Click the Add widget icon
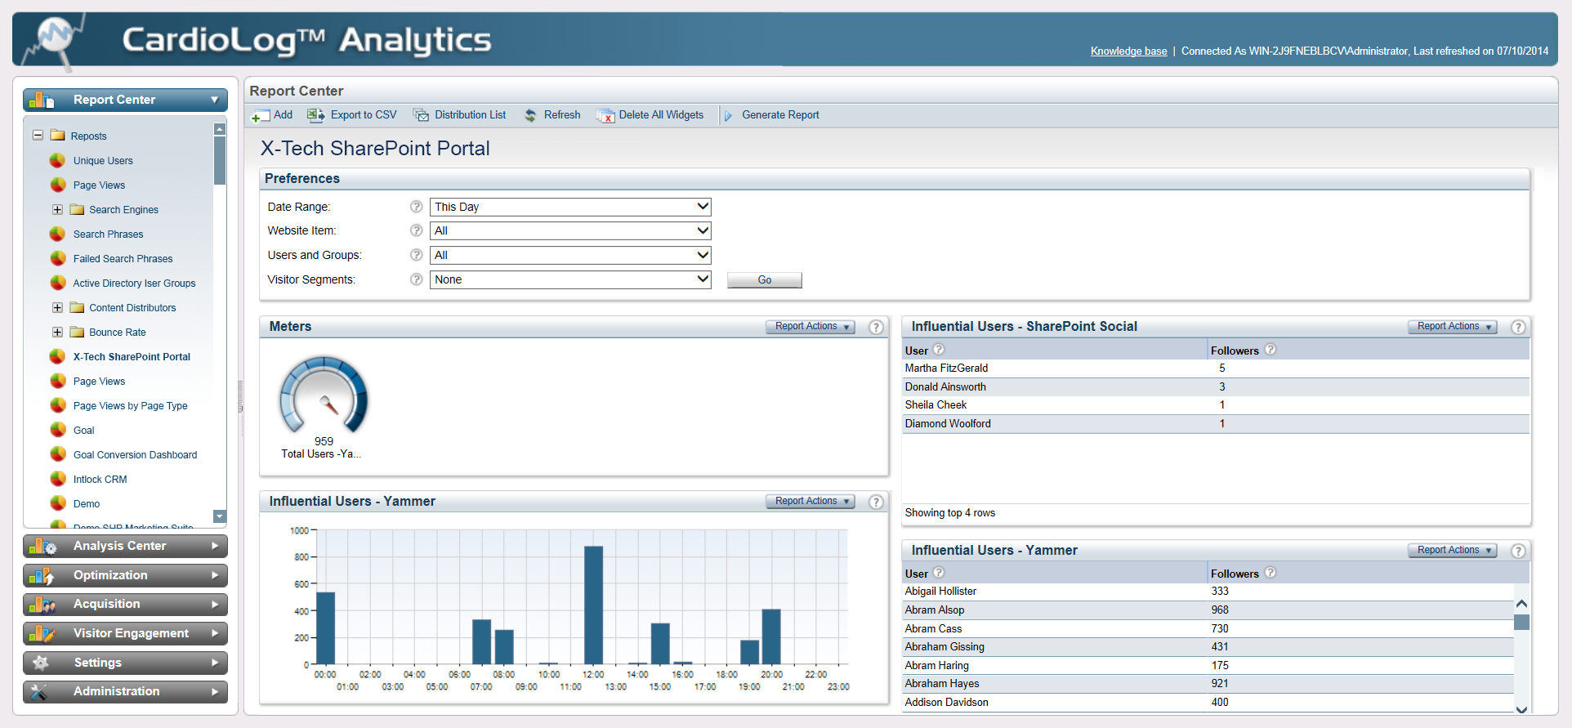Viewport: 1572px width, 728px height. [x=261, y=116]
